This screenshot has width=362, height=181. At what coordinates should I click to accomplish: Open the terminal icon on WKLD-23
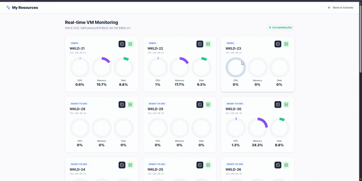click(x=278, y=44)
